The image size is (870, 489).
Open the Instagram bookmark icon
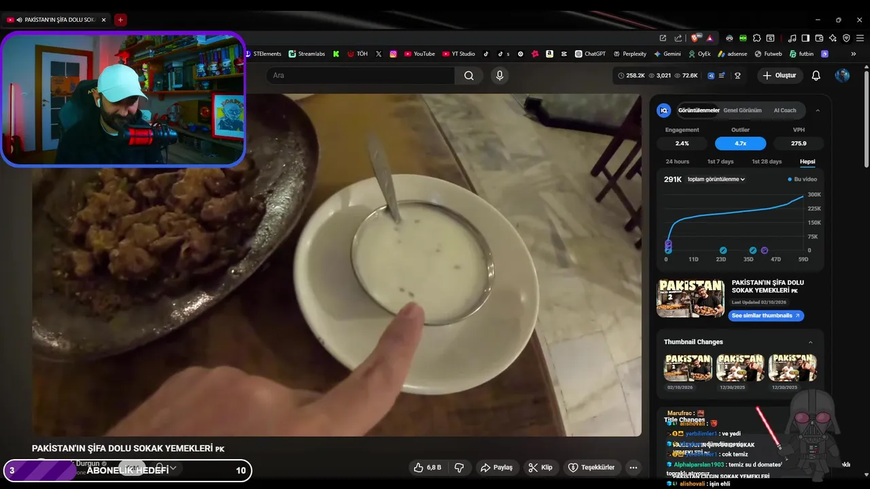393,54
